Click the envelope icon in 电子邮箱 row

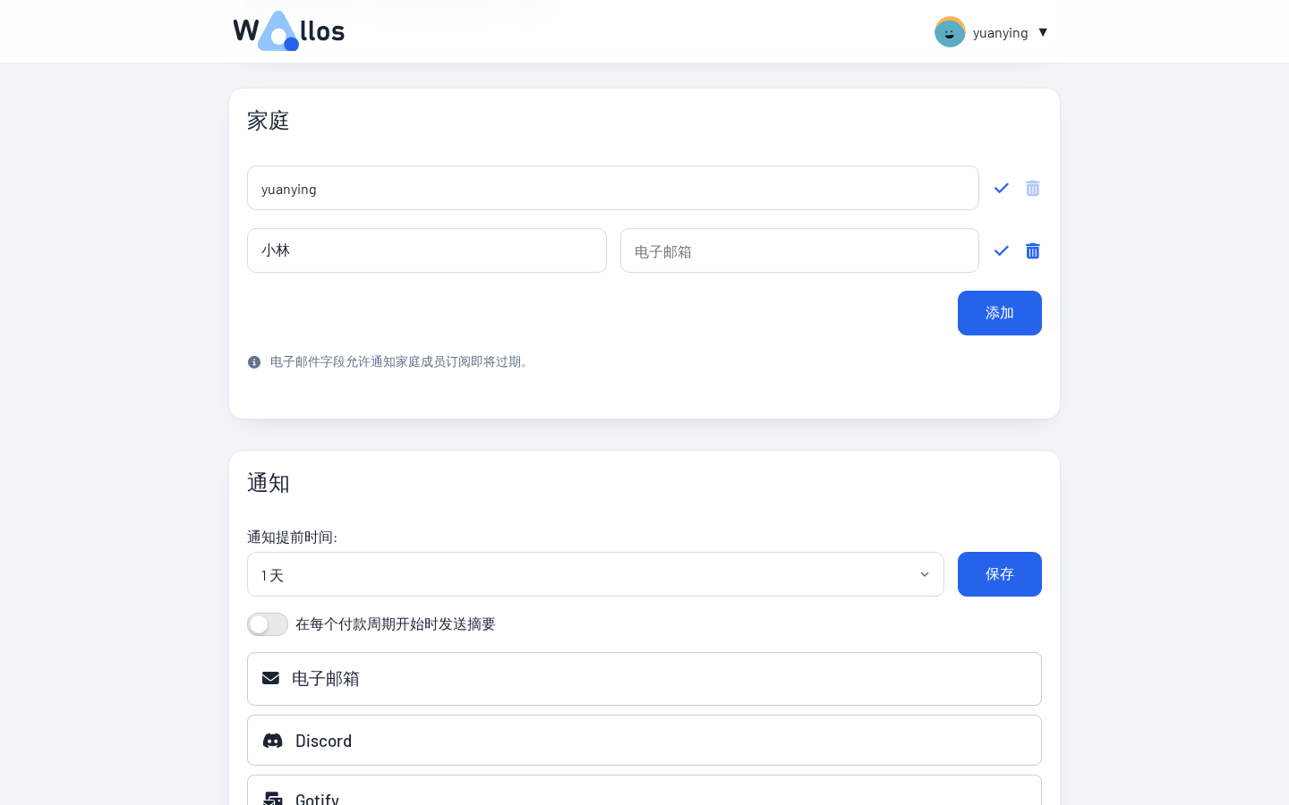(270, 678)
